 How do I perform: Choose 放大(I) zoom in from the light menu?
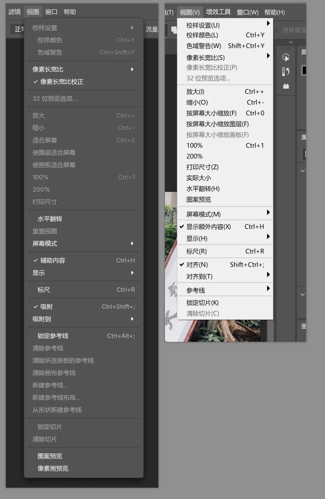coord(225,91)
